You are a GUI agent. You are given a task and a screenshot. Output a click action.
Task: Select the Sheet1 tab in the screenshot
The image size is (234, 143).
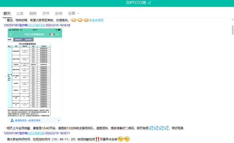pos(18,39)
